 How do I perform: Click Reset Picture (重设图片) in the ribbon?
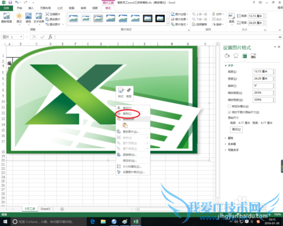(x=54, y=24)
